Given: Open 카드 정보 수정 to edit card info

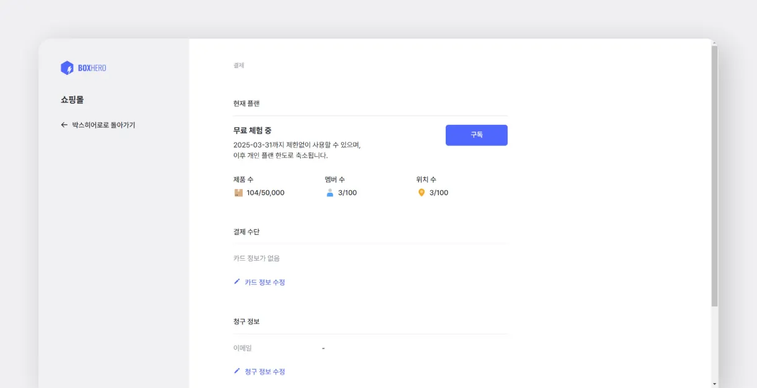Looking at the screenshot, I should tap(264, 282).
